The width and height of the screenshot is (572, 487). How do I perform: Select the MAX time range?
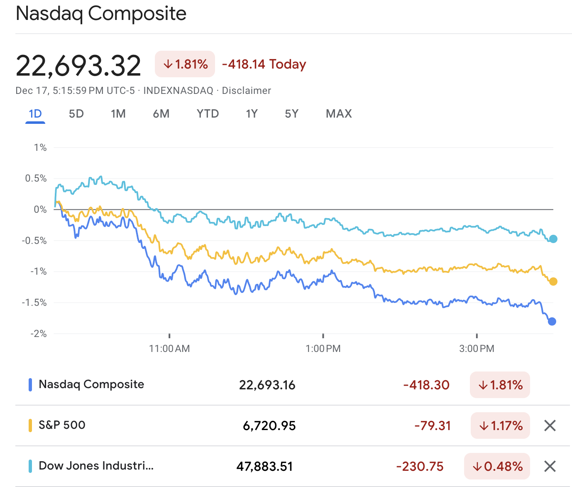(338, 113)
